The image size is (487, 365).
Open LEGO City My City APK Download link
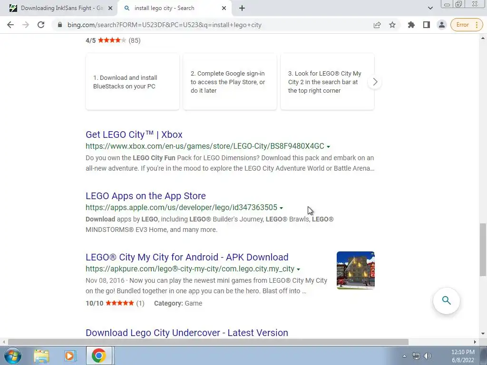tap(187, 257)
